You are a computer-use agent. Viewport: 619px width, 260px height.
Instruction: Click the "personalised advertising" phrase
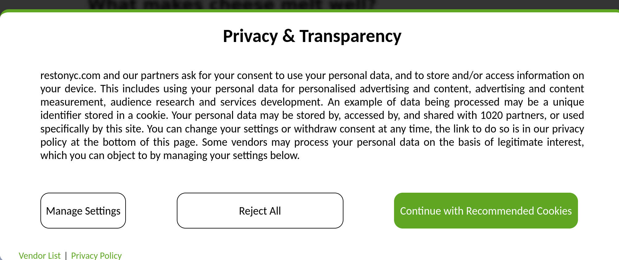point(354,89)
